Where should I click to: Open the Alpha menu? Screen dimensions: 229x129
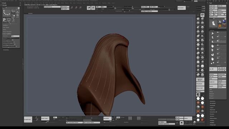(25, 3)
